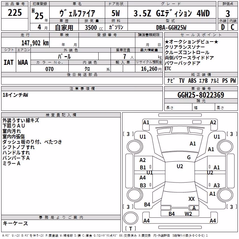This screenshot has height=239, width=239.
Task: Select the 外装うすい線キズ inspector note
Action: coord(21,120)
